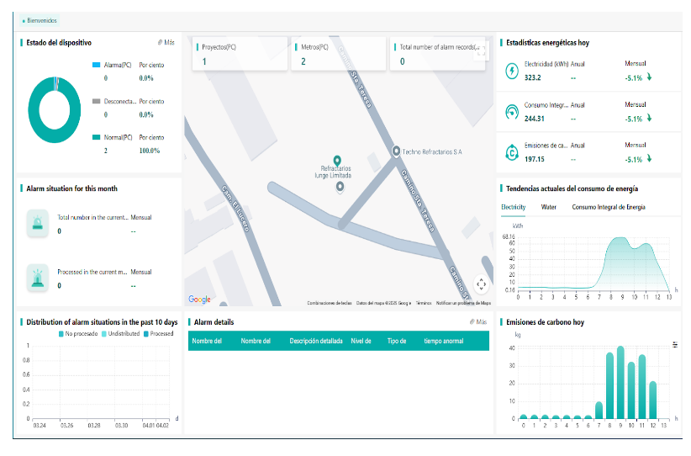
Task: Click the 197.15 emissions value
Action: 534,159
